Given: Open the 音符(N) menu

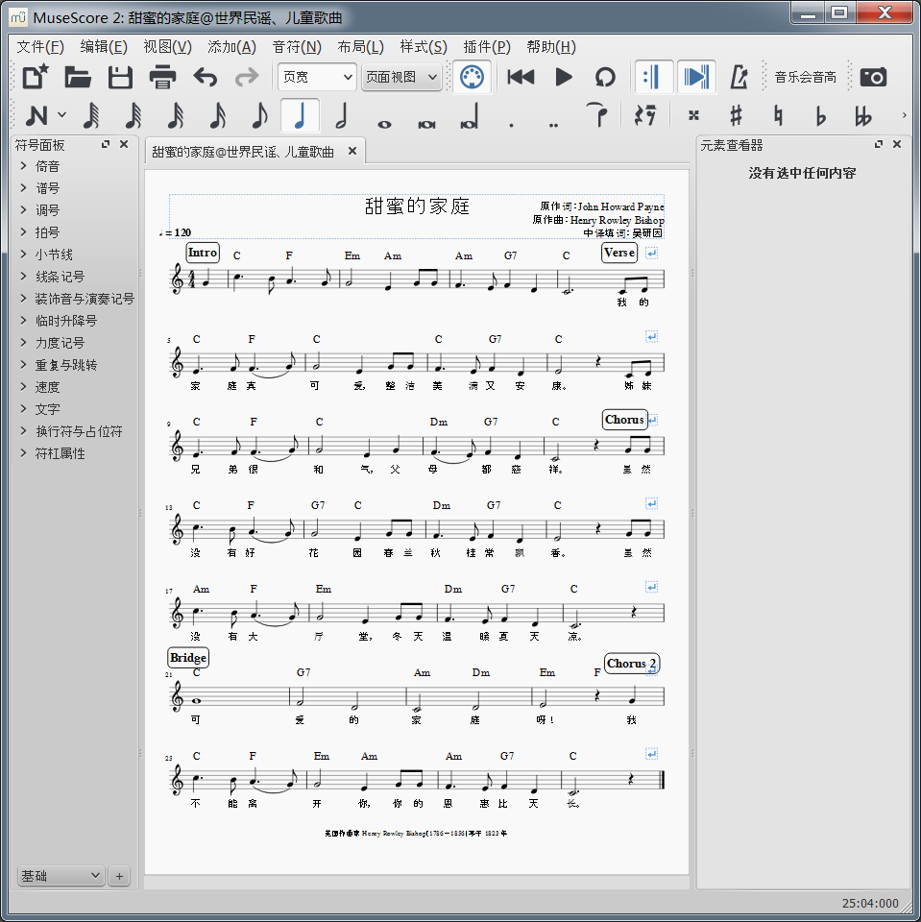Looking at the screenshot, I should (x=297, y=47).
